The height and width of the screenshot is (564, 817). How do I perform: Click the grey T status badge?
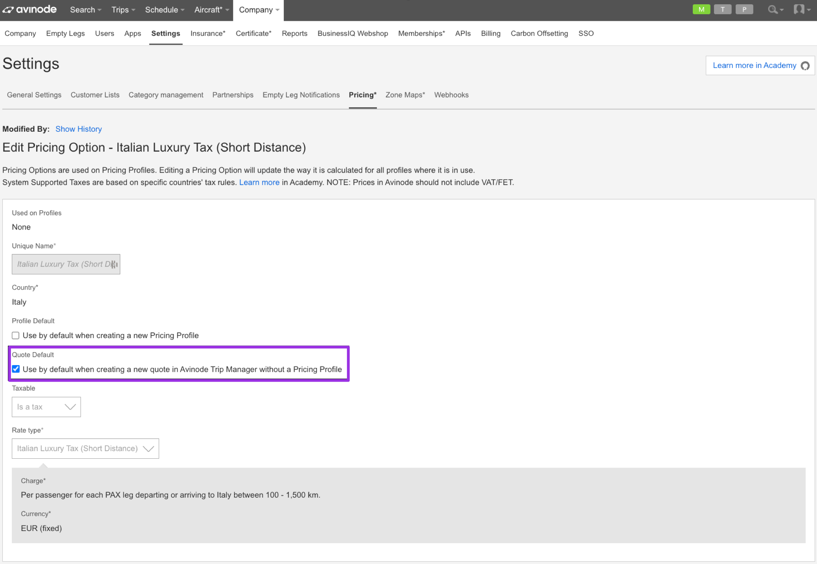coord(722,9)
